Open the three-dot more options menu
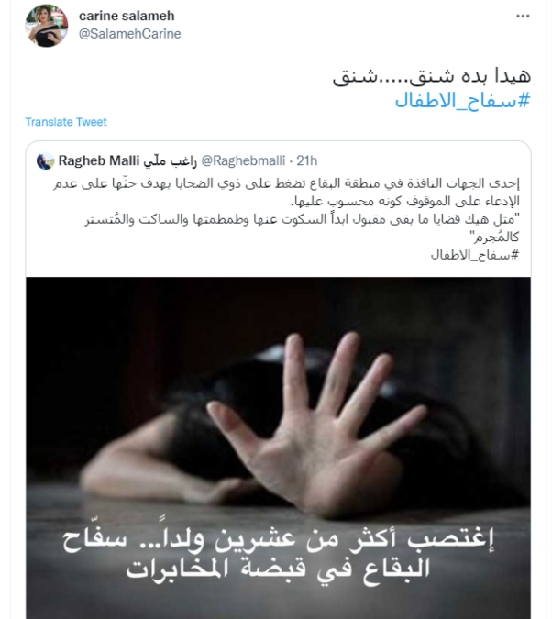Screen dimensions: 552x619 coord(523,17)
